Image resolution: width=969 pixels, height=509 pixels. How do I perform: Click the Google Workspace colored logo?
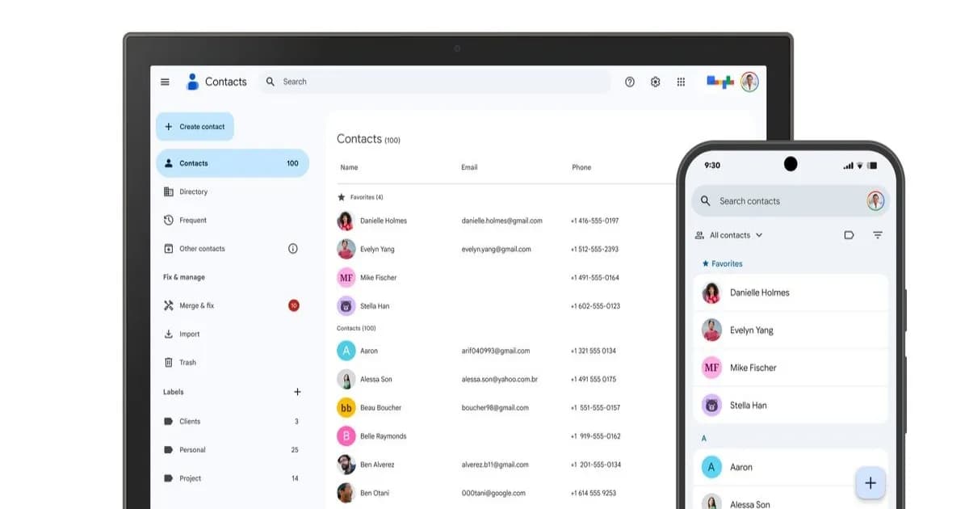click(720, 82)
